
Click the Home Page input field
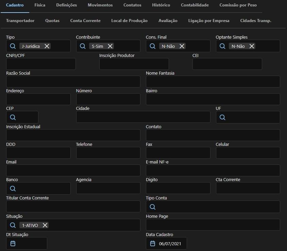click(213, 225)
